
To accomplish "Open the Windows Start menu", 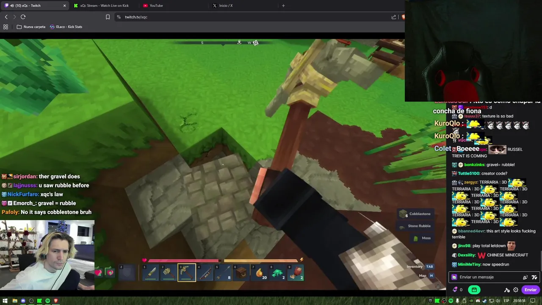I will [x=6, y=301].
